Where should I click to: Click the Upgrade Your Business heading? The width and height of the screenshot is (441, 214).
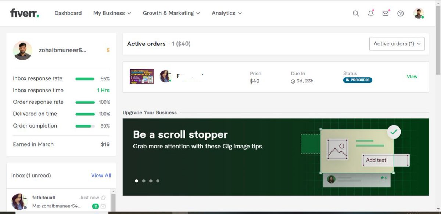click(150, 112)
